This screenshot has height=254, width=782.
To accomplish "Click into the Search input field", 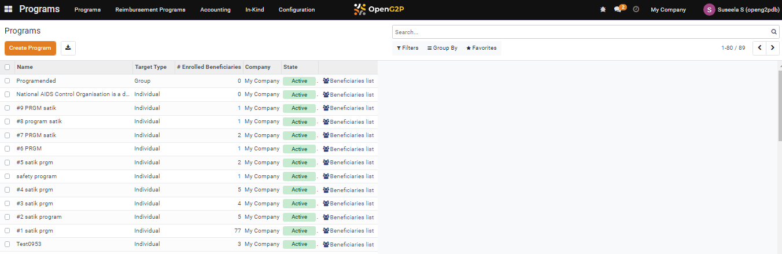I will 578,32.
